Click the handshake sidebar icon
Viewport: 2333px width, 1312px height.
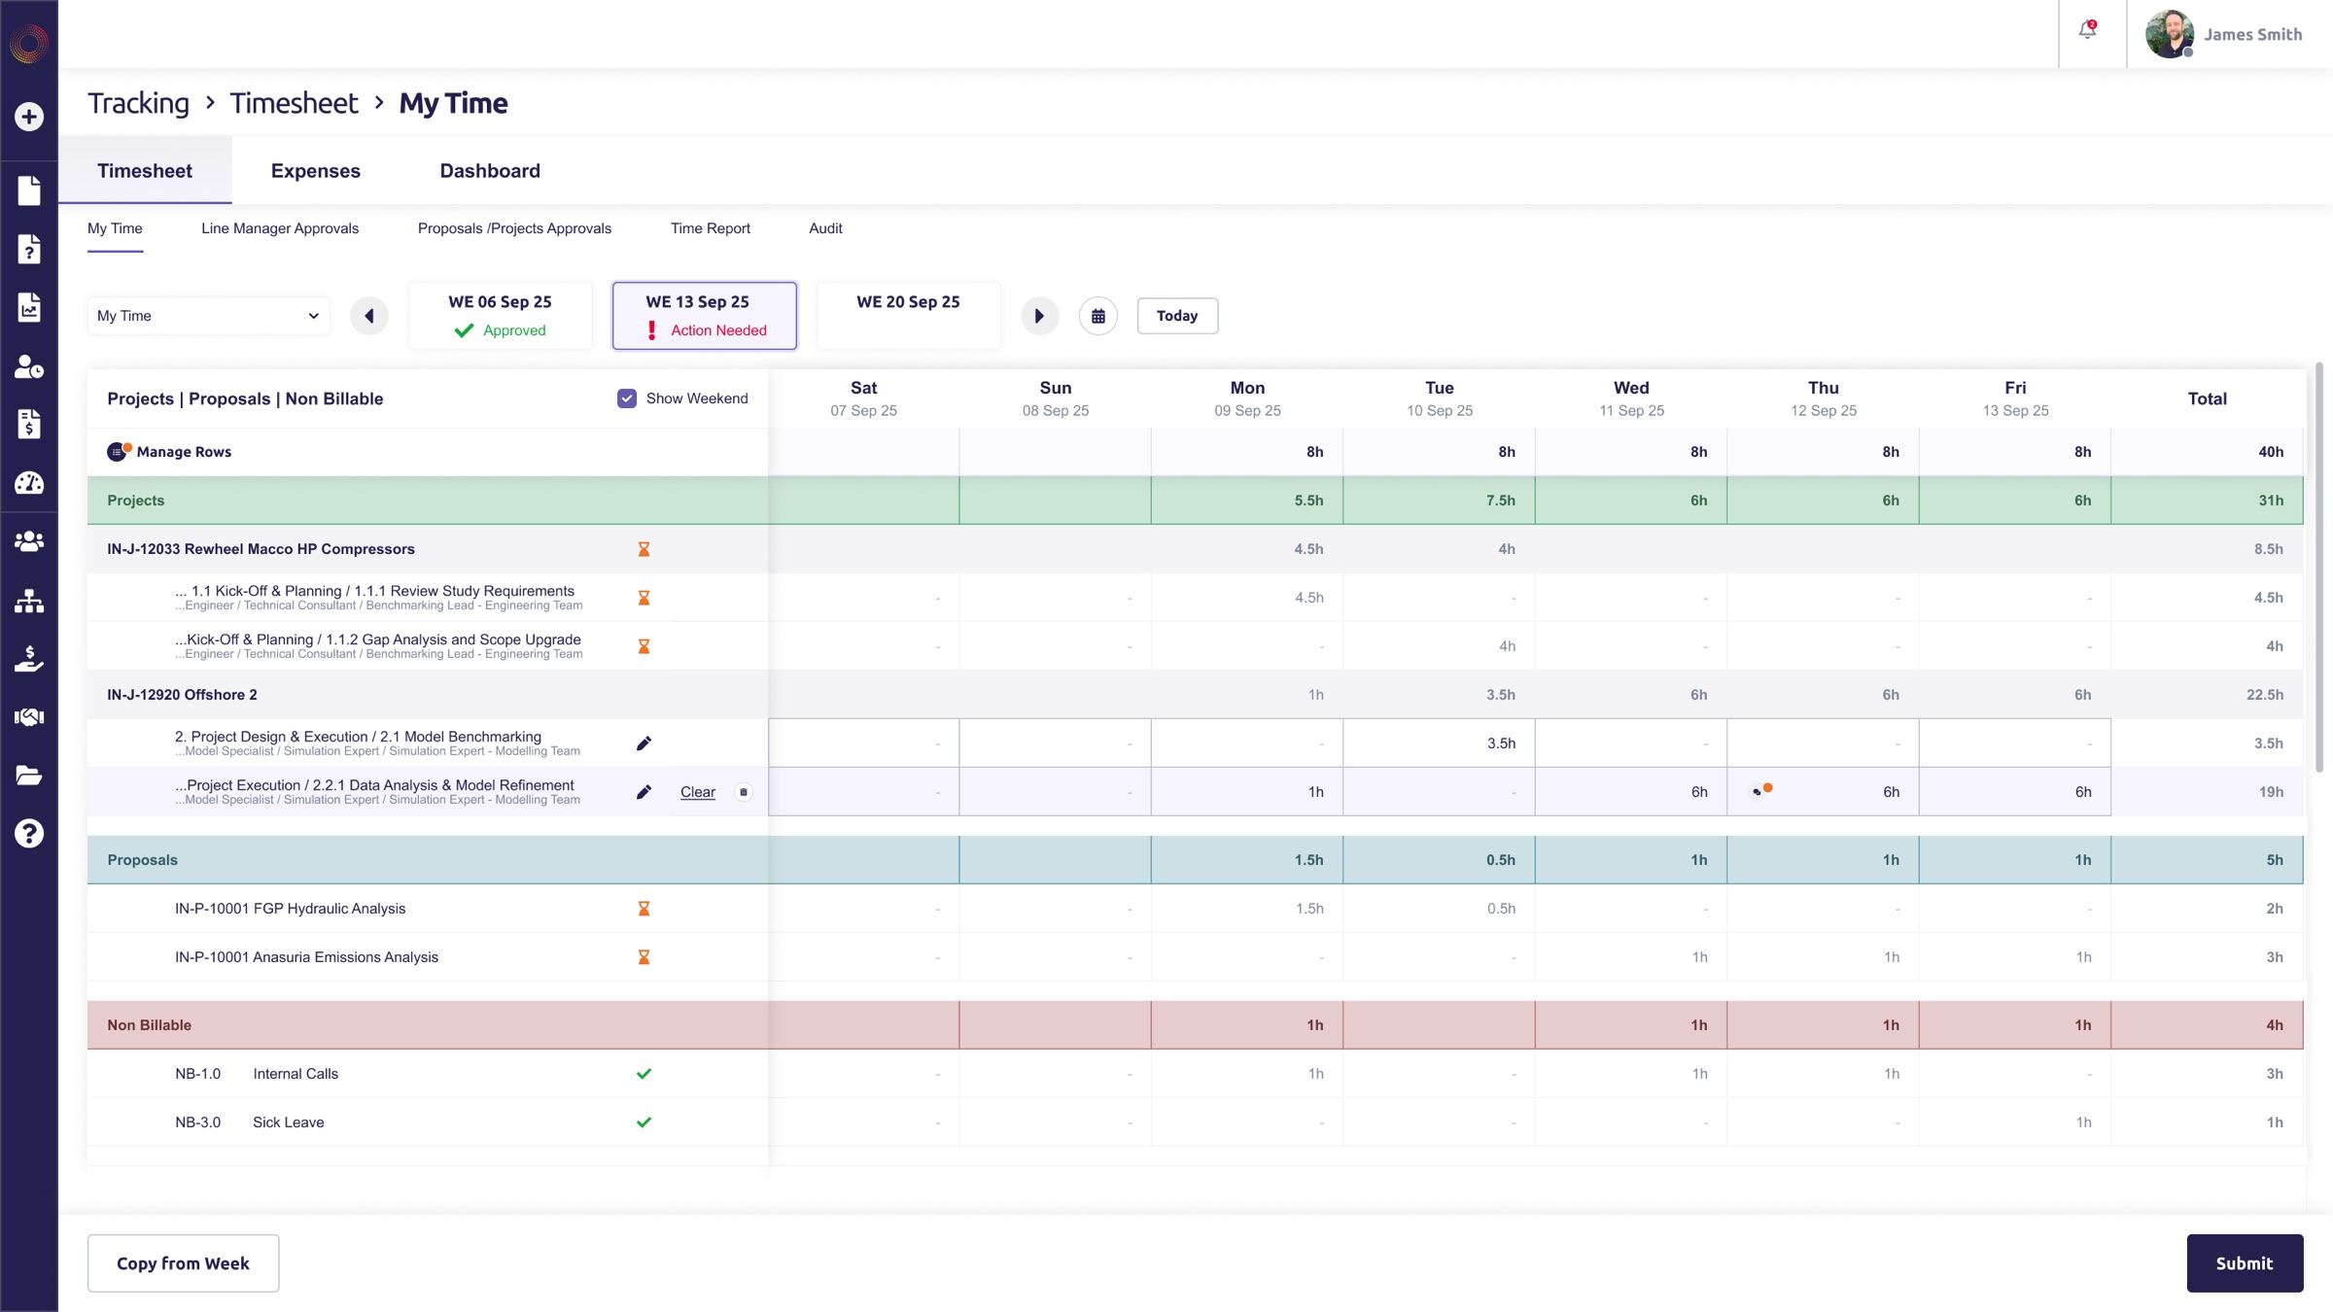pos(29,716)
